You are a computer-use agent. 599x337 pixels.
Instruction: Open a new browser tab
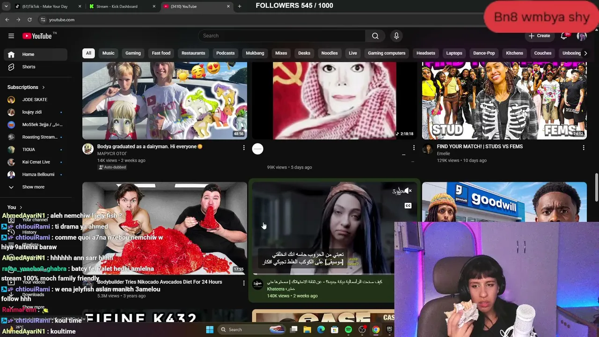click(240, 6)
